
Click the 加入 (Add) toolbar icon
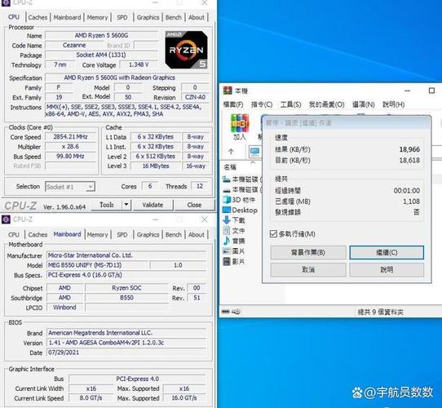[240, 126]
